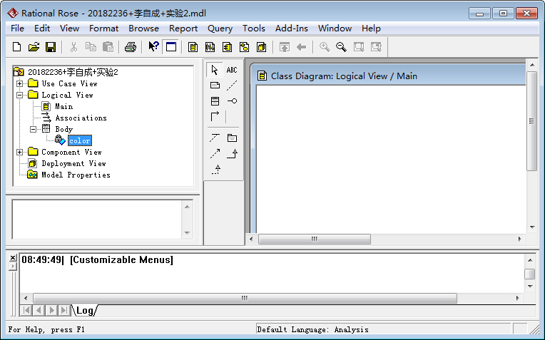The image size is (545, 340).
Task: Open the Report menu
Action: 183,29
